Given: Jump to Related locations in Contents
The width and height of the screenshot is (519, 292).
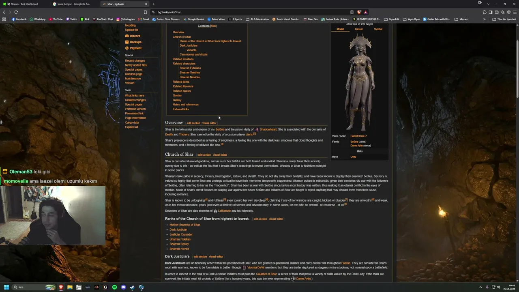Looking at the screenshot, I should [x=183, y=59].
